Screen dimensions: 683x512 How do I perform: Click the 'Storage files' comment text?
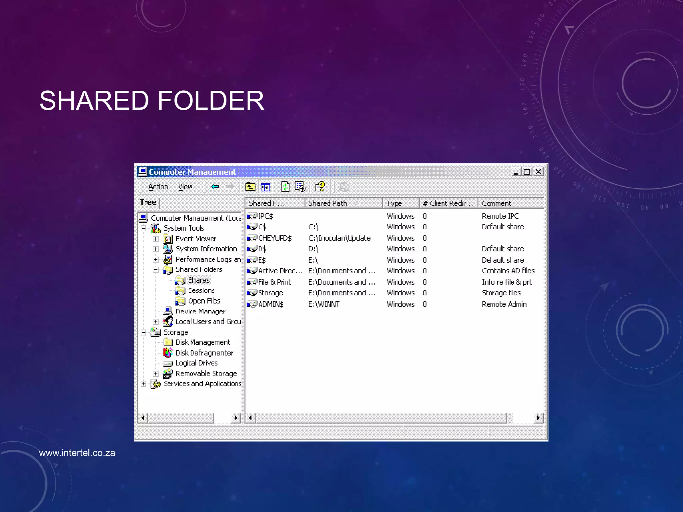501,293
